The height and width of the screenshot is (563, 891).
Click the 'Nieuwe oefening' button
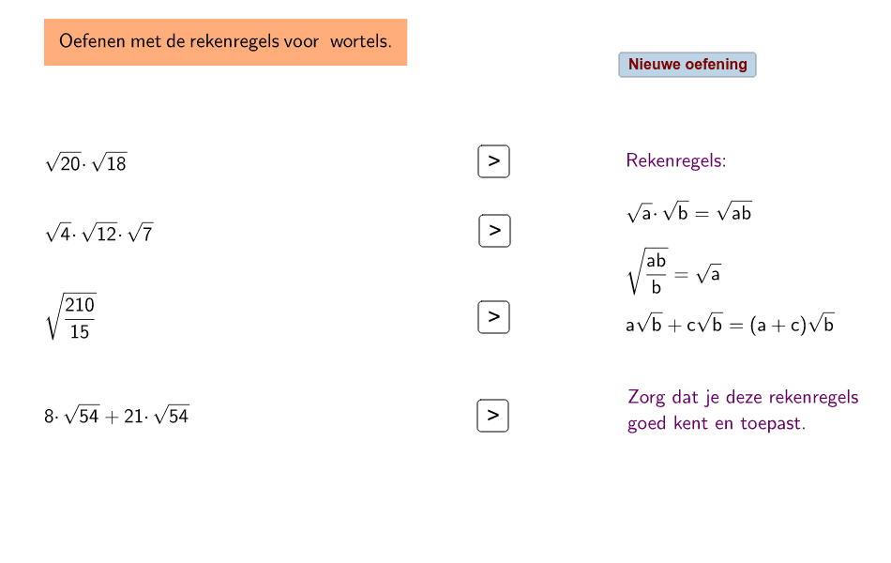click(x=687, y=64)
